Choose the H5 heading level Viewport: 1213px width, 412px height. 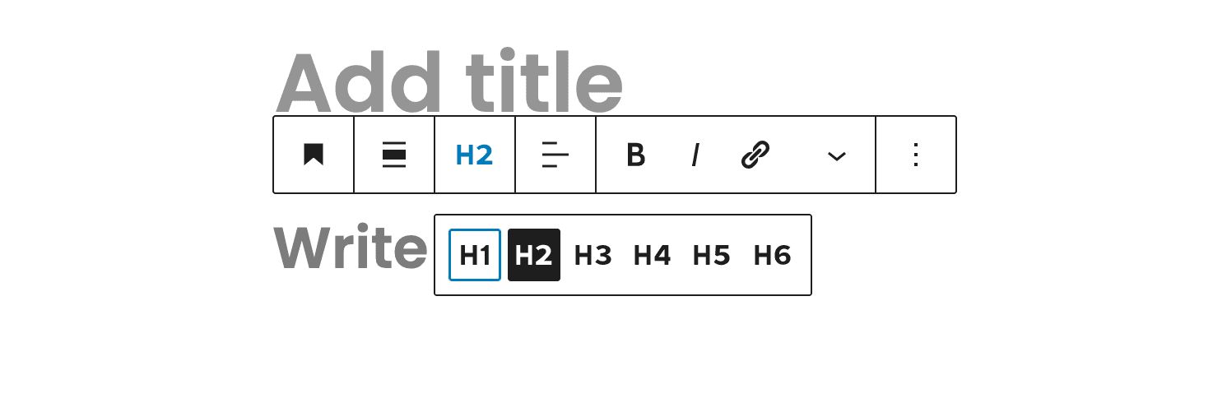pos(712,255)
